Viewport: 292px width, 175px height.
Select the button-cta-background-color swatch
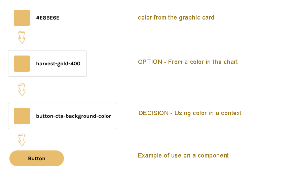[x=22, y=116]
